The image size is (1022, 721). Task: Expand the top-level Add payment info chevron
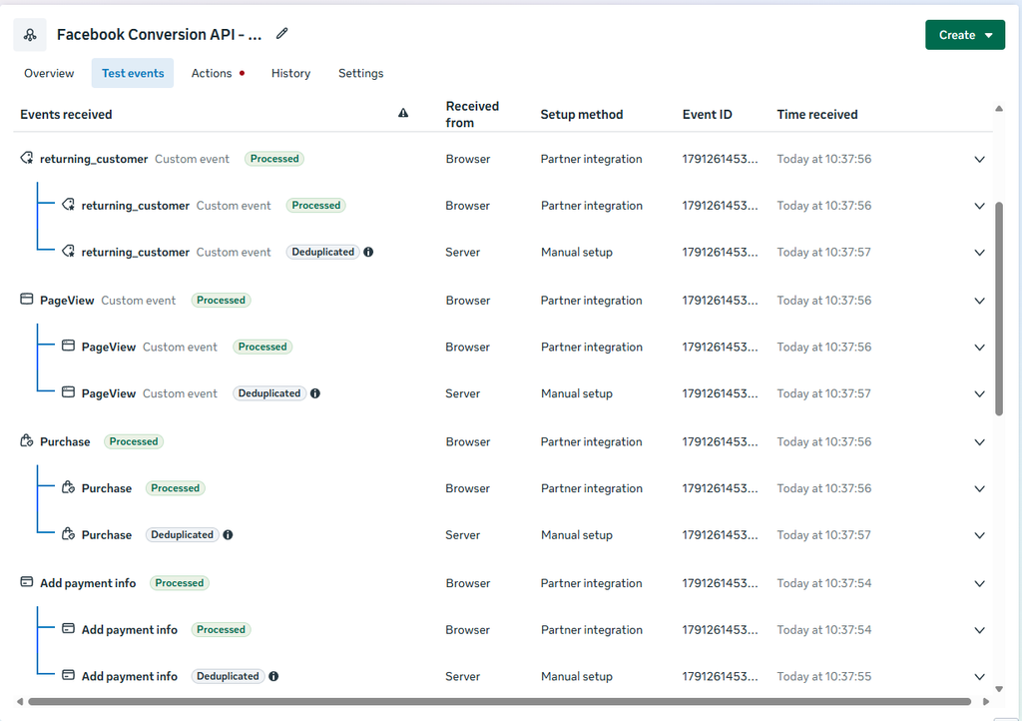(979, 583)
